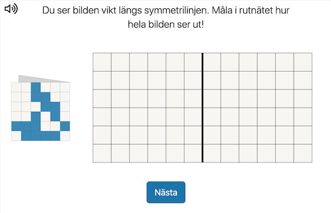
Task: Paint the top-left cell of the grid
Action: [102, 62]
